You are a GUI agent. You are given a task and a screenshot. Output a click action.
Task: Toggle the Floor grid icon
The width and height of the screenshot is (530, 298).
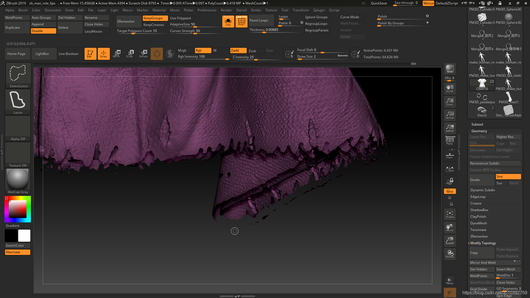coord(450,155)
